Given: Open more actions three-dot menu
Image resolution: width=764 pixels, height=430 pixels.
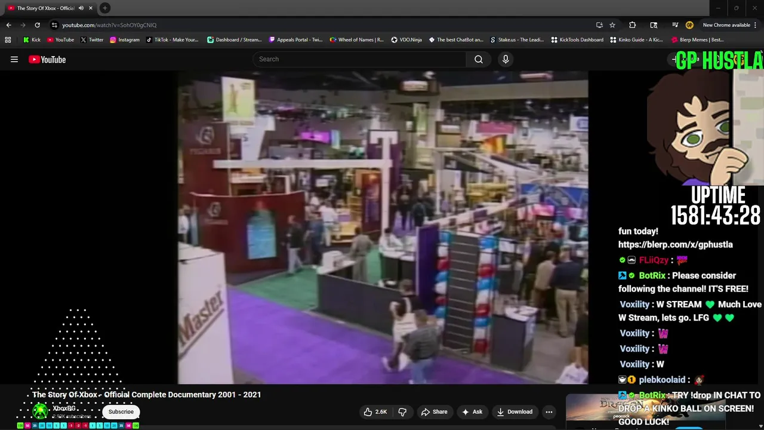Looking at the screenshot, I should (x=549, y=411).
